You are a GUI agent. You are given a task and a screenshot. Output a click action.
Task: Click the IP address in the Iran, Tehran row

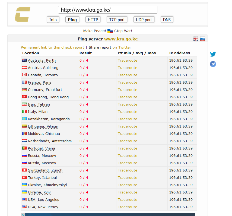tap(181, 104)
